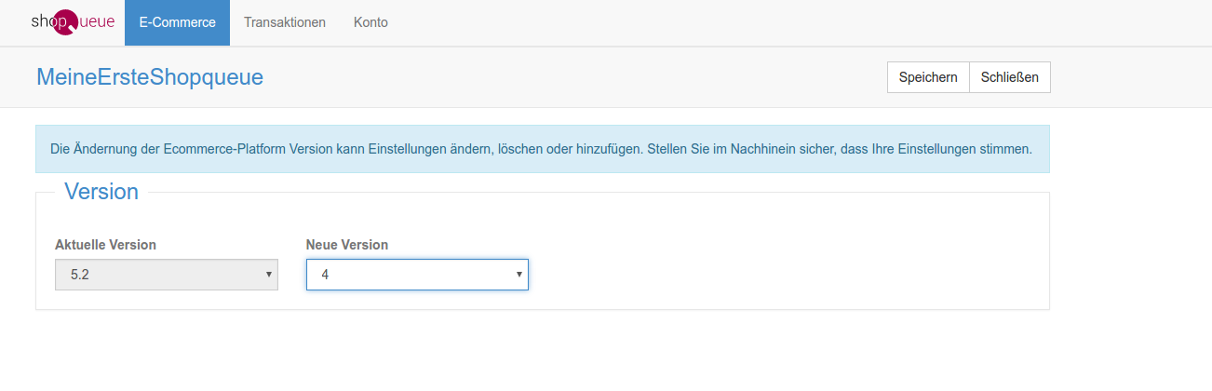Click the Neue Version label
The image size is (1212, 391).
click(x=347, y=245)
